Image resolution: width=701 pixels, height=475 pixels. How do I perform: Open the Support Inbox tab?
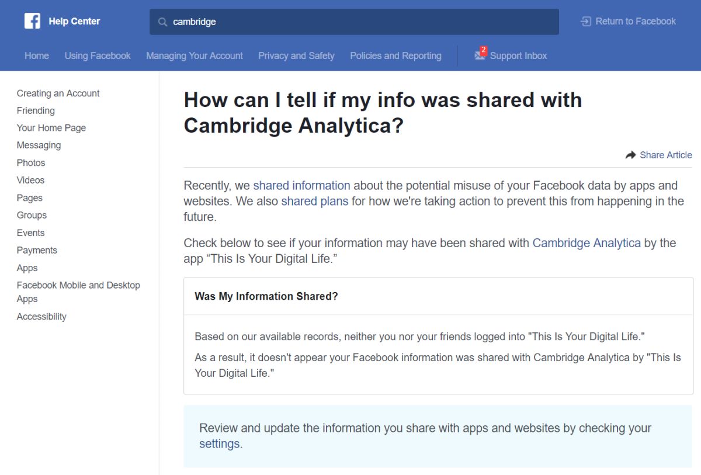[x=518, y=56]
